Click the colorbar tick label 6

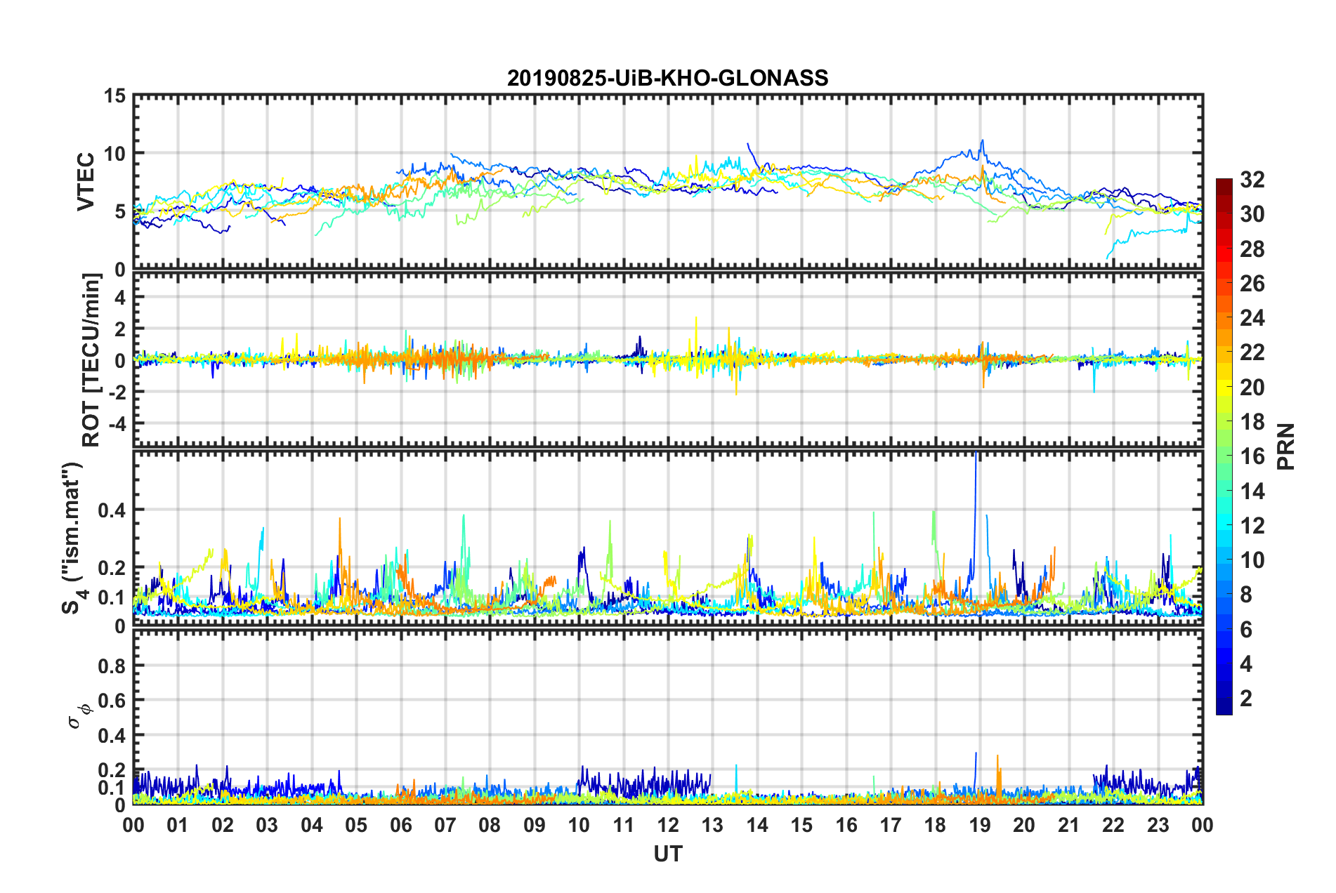[1246, 630]
